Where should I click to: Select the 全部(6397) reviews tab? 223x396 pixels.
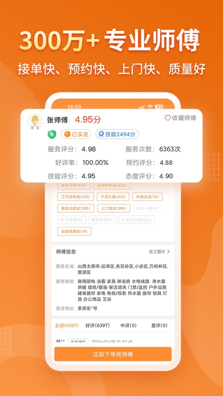(67, 326)
